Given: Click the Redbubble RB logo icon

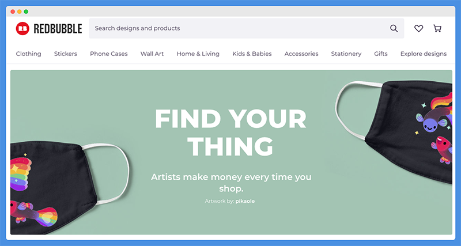Looking at the screenshot, I should click(22, 28).
